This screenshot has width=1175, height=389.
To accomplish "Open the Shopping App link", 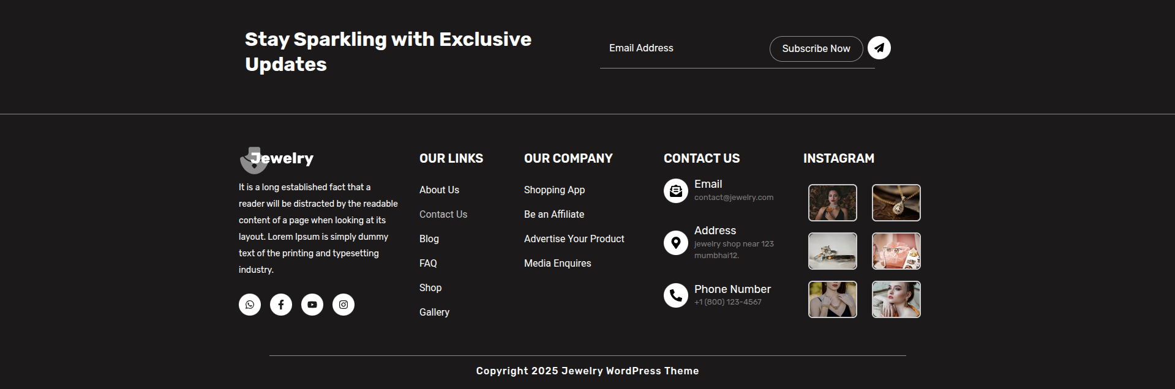I will (554, 190).
